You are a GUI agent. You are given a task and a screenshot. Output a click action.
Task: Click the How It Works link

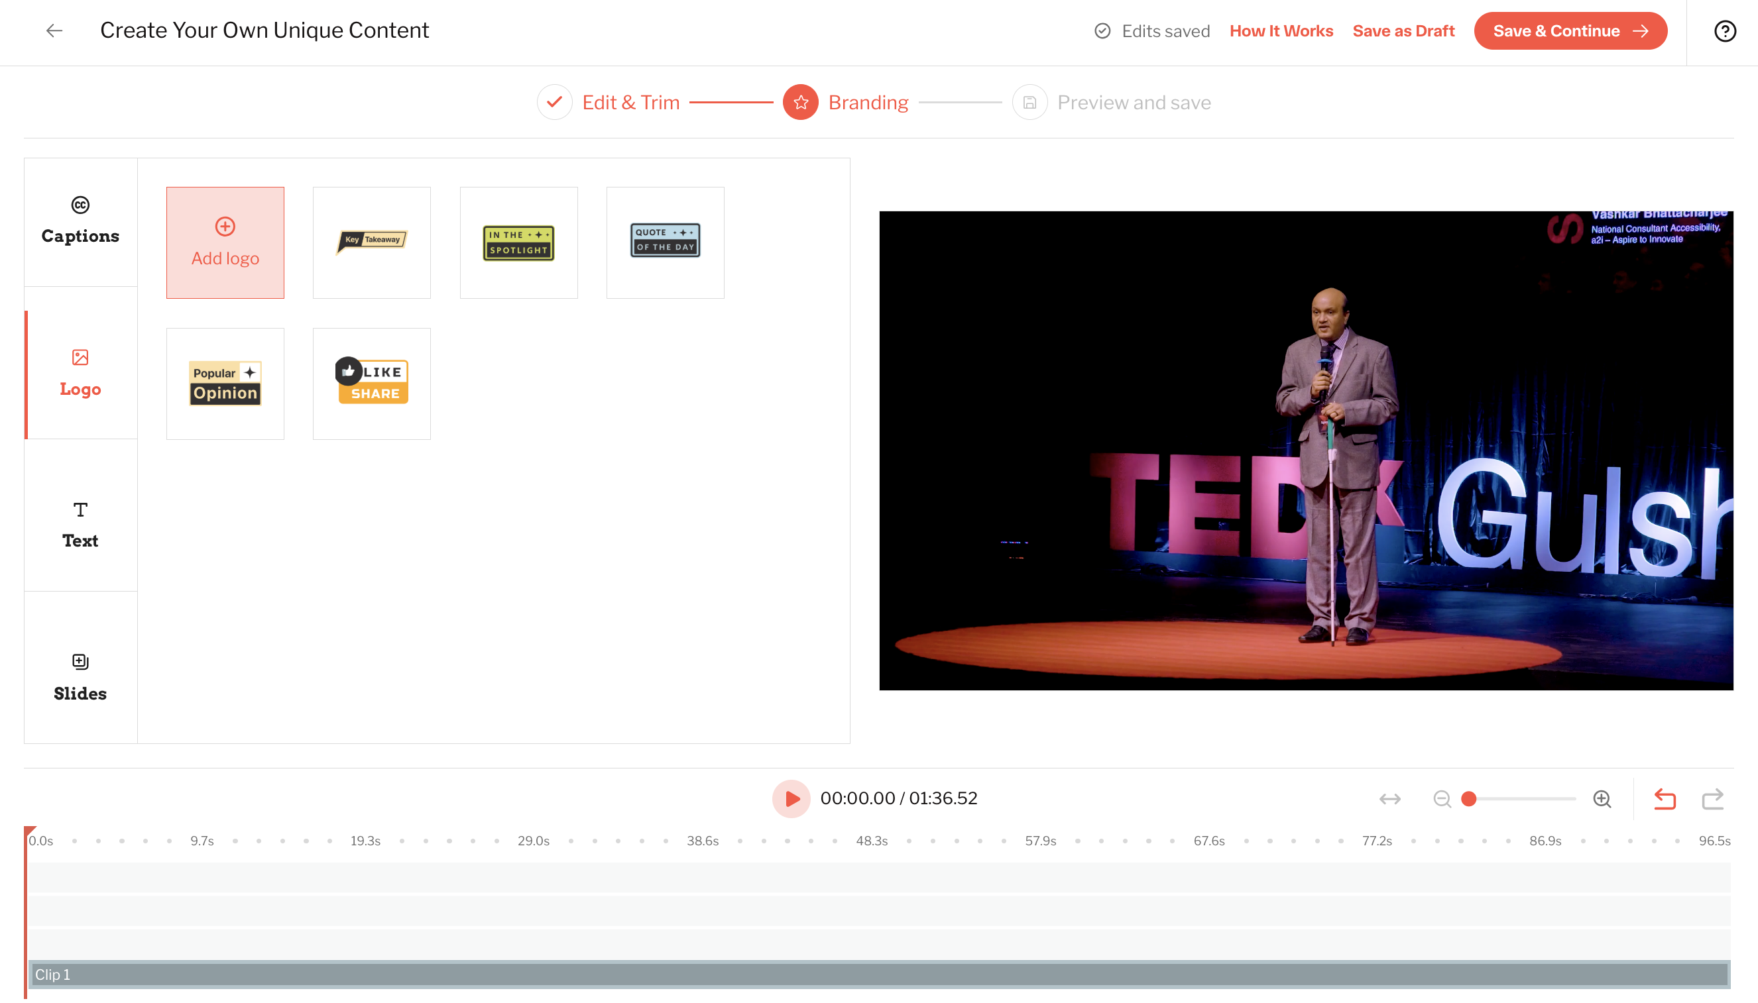[1281, 31]
